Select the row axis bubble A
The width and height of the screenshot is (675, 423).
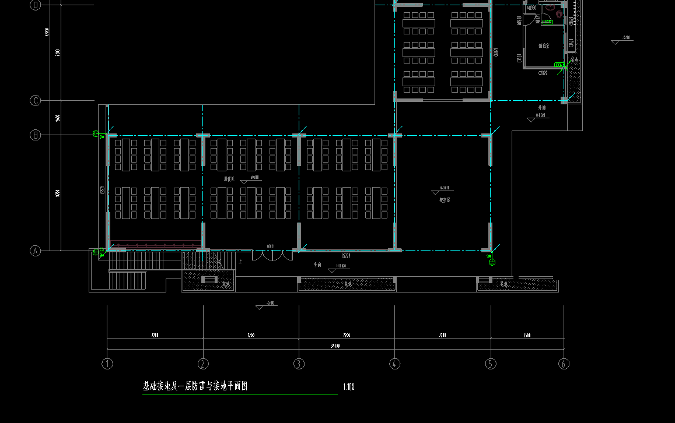[x=35, y=251]
